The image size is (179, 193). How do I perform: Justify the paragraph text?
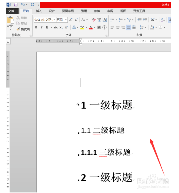click(129, 27)
